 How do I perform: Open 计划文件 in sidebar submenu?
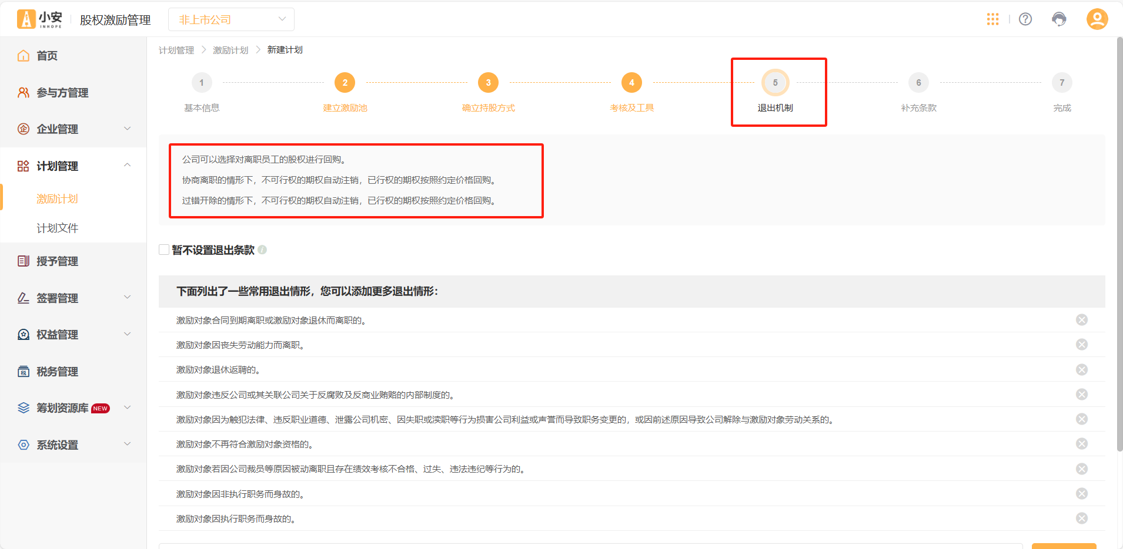57,228
